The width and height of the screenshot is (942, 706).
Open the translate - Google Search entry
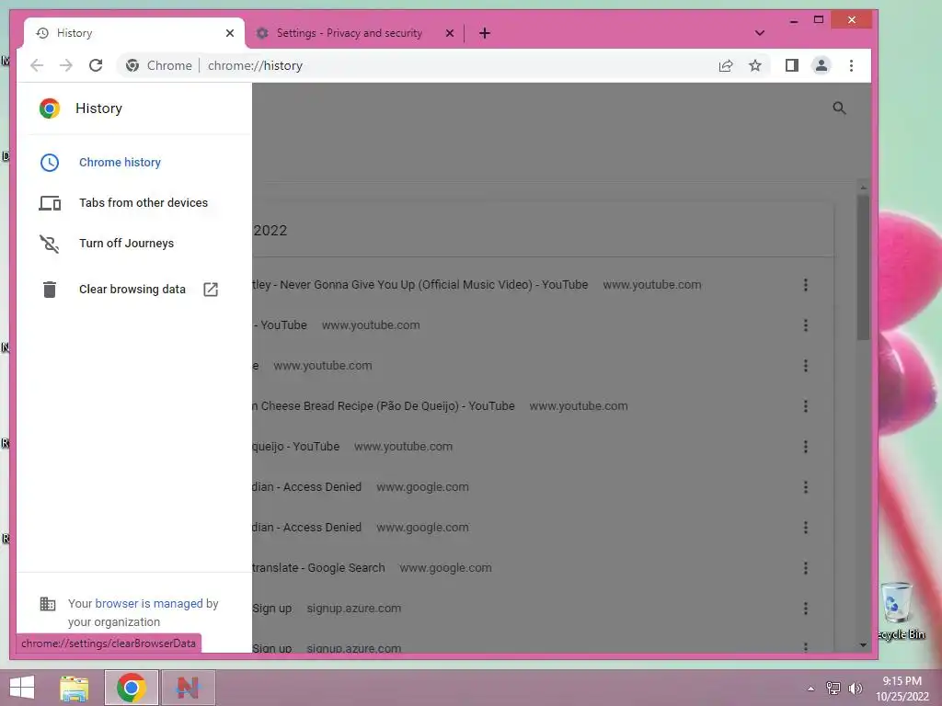318,568
